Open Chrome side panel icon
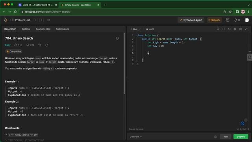Image resolution: width=252 pixels, height=142 pixels. (x=237, y=12)
